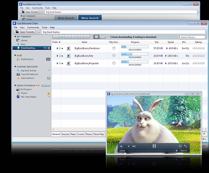Screen dimensions: 209x173
Task: Switch to the simple view mode
Action: (x=103, y=37)
